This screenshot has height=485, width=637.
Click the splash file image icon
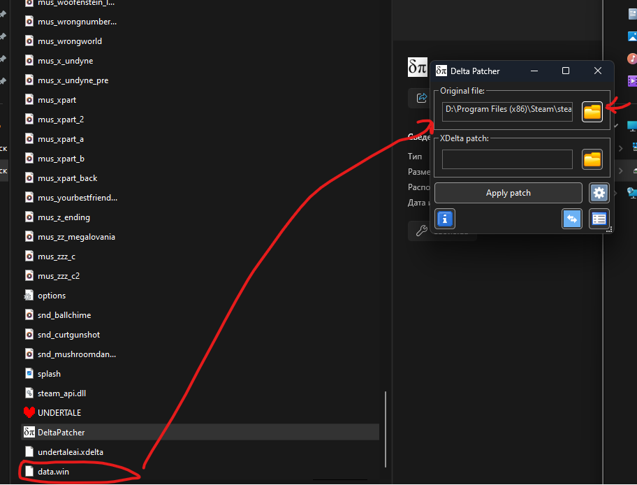[x=29, y=374]
